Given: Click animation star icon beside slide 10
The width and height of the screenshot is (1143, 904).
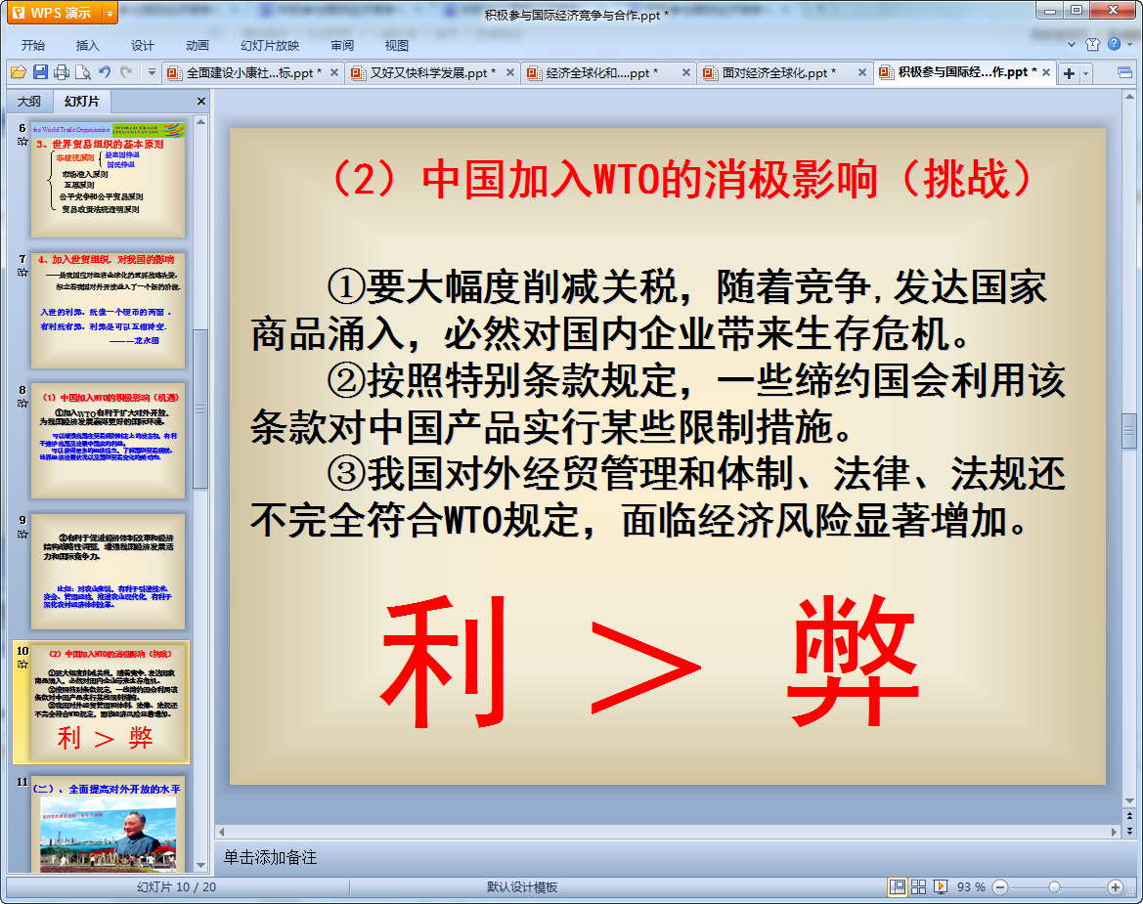Looking at the screenshot, I should click(x=22, y=664).
